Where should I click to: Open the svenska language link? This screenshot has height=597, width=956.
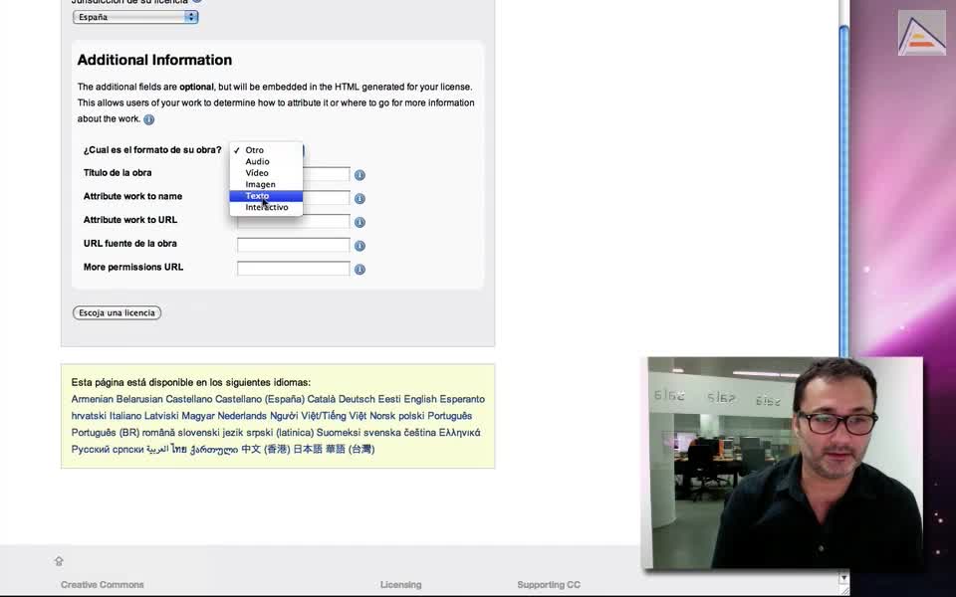pos(382,433)
